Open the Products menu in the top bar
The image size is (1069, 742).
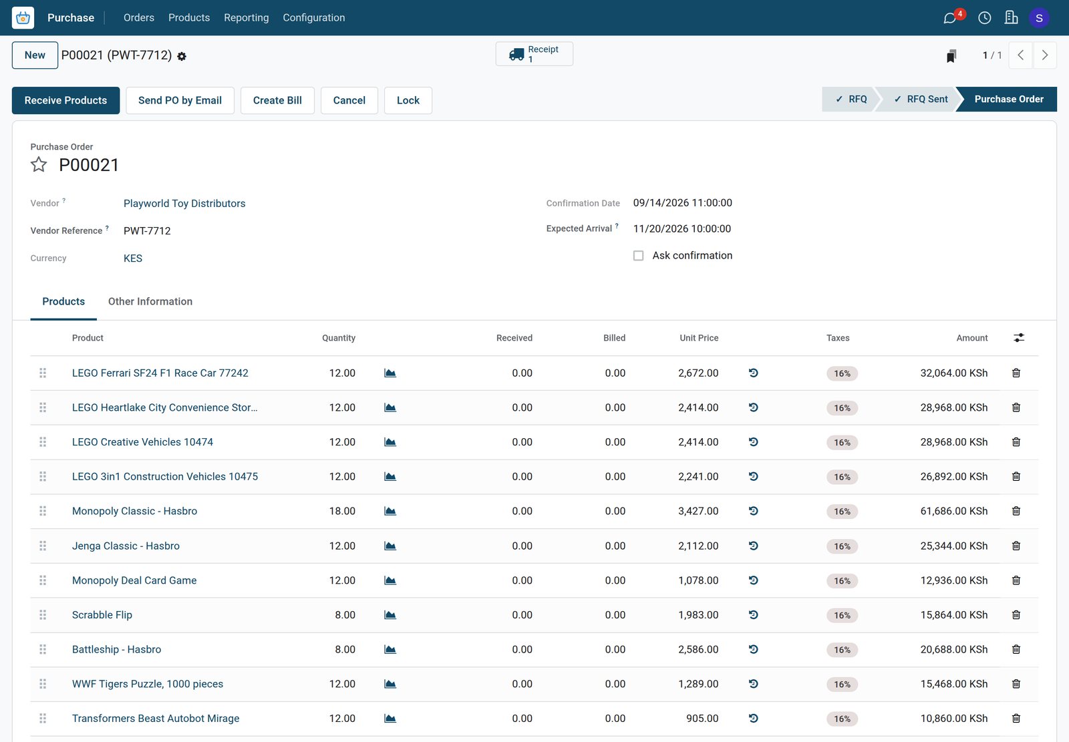[x=189, y=18]
